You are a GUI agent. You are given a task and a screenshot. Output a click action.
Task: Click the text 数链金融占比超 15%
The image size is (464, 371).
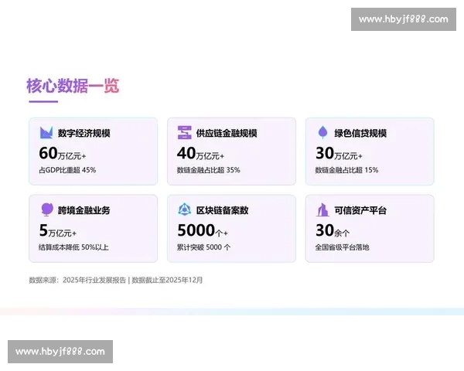[x=346, y=170]
